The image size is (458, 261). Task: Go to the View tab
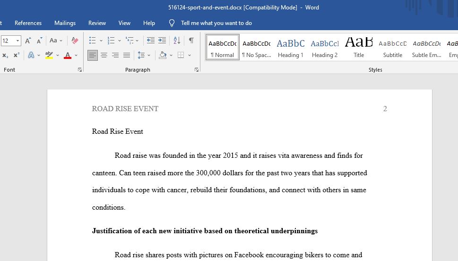click(x=124, y=23)
